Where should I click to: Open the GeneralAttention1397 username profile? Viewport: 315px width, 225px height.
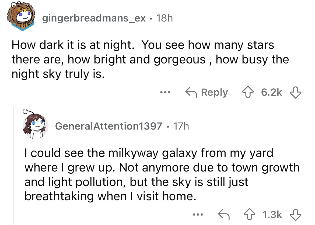pyautogui.click(x=109, y=126)
